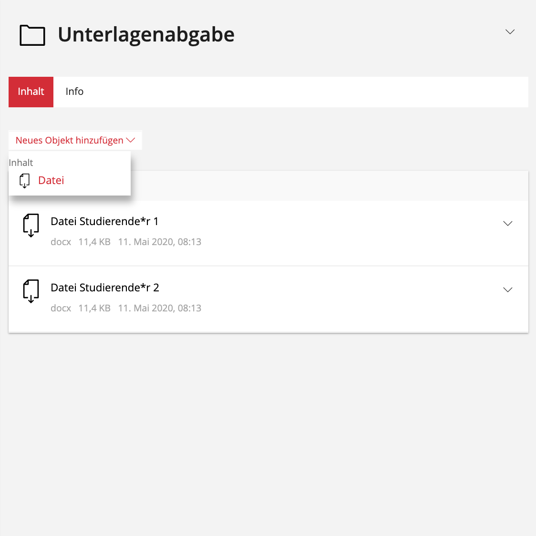Image resolution: width=536 pixels, height=536 pixels.
Task: Click the arrow on Neues Objekt hinzufügen
Action: click(131, 140)
